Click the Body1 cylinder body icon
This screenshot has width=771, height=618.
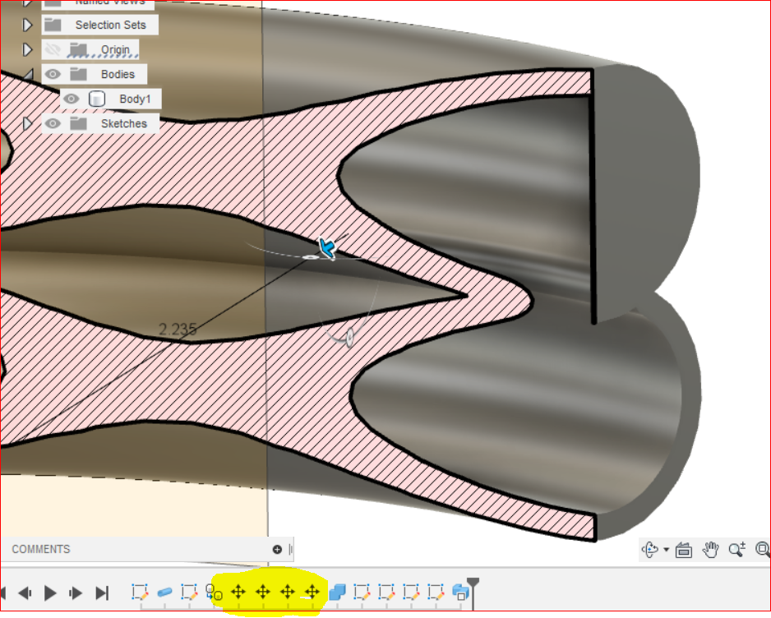[x=97, y=99]
